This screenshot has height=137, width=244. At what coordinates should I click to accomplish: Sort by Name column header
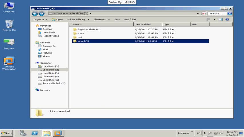point(101,25)
